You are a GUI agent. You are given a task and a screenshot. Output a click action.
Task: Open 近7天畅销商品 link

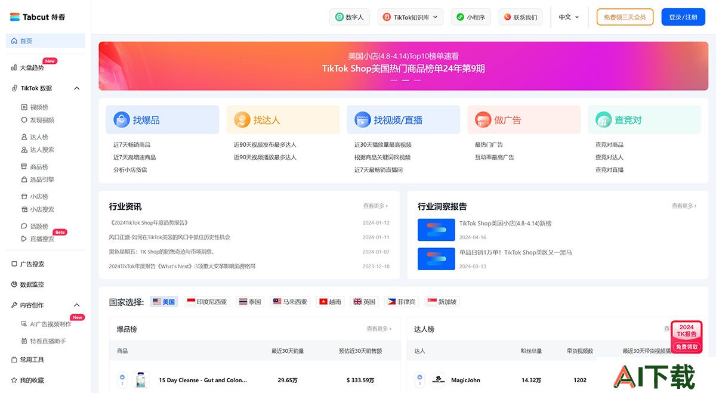pos(132,145)
